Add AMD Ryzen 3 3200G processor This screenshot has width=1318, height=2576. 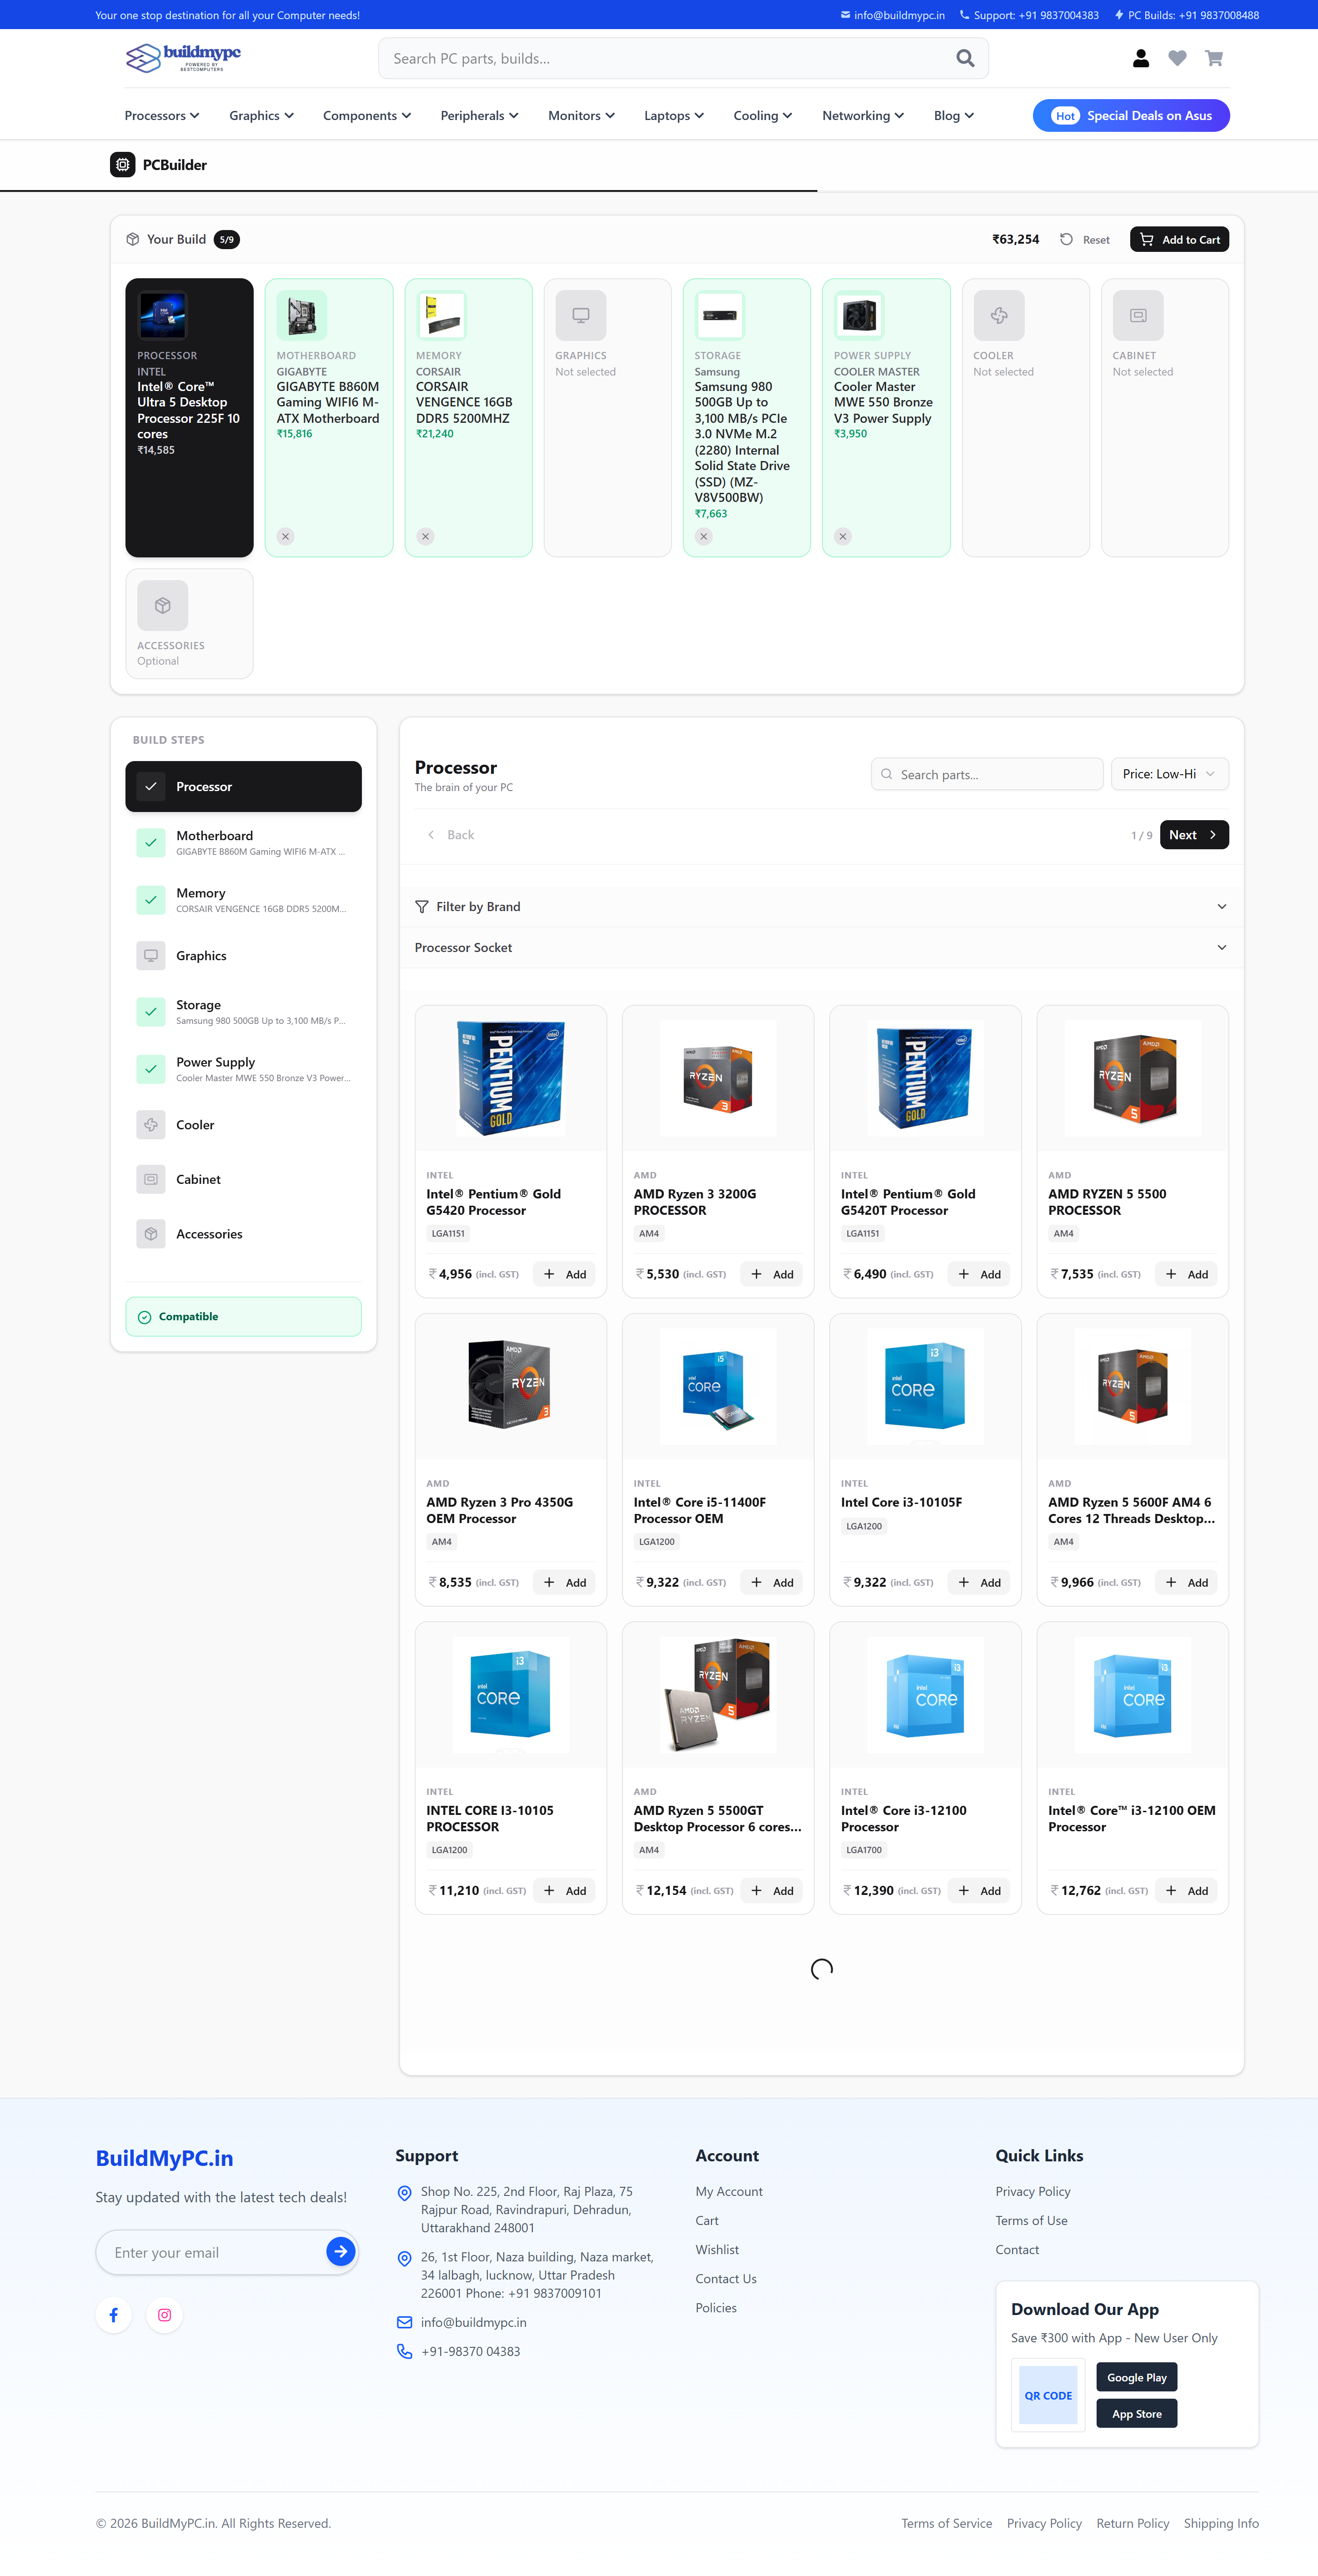(771, 1275)
